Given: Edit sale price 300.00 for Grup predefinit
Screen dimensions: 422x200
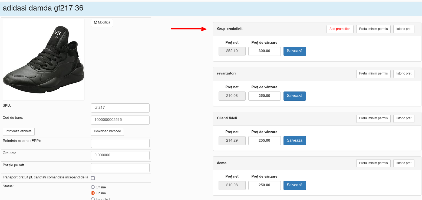Looking at the screenshot, I should pos(265,51).
